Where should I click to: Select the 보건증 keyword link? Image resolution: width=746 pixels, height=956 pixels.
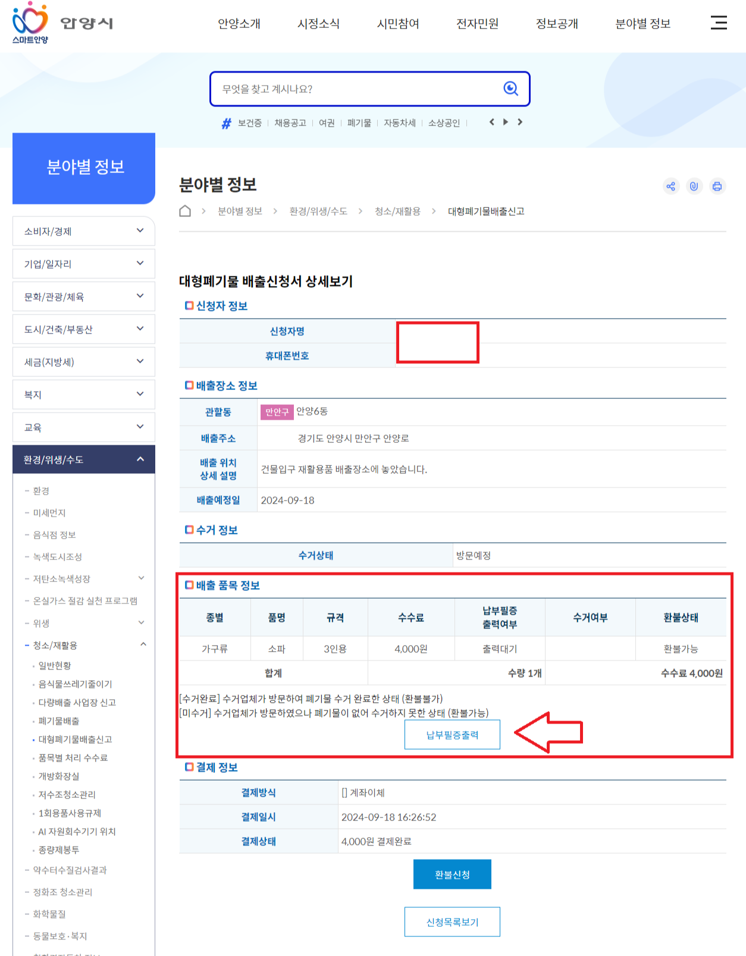250,123
